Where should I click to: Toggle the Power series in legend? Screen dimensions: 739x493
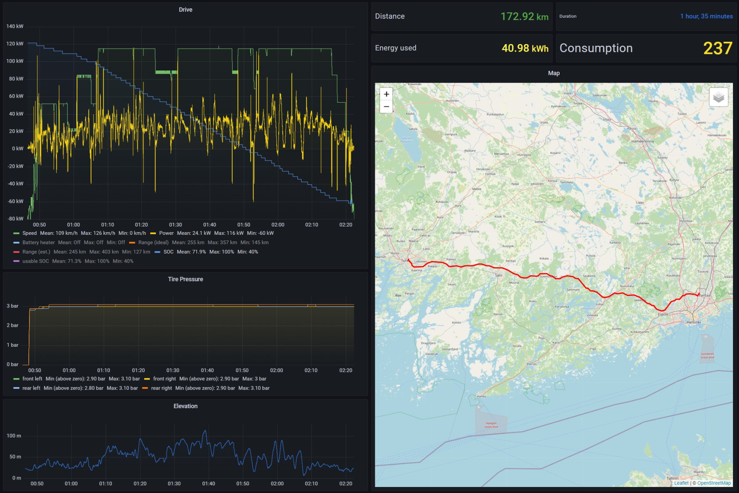166,233
